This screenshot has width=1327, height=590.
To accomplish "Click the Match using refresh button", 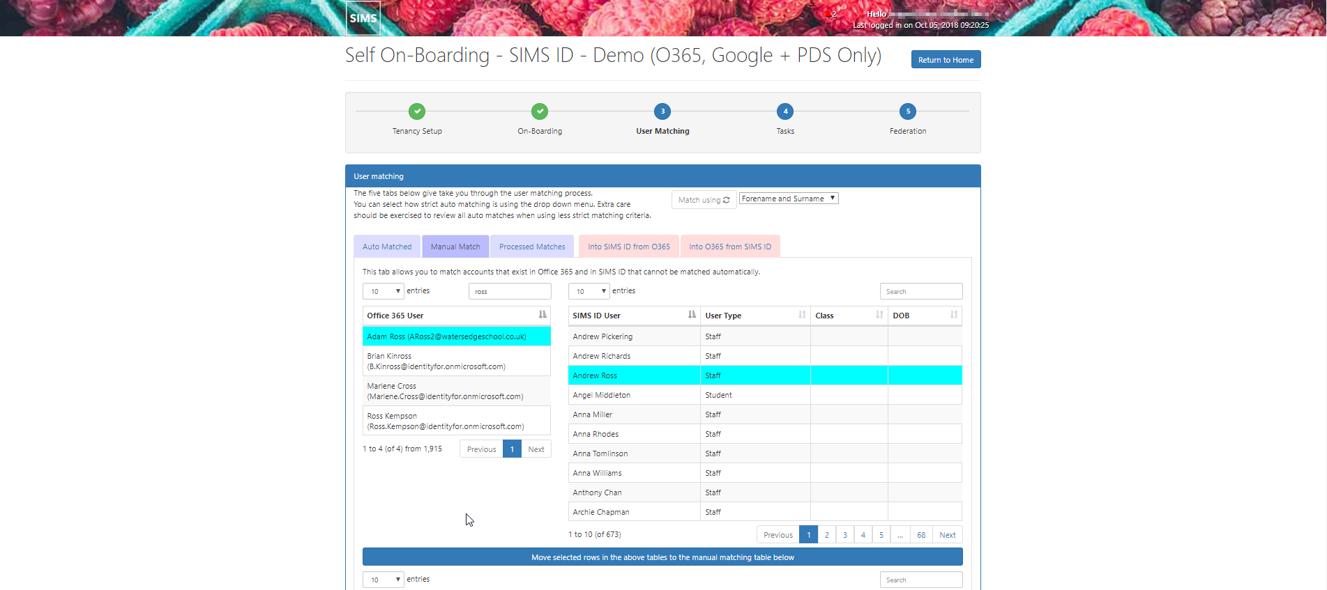I will (704, 200).
